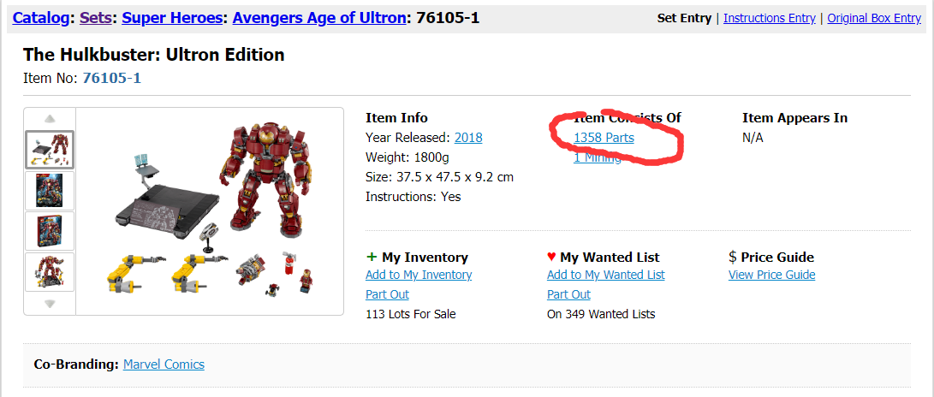Select the second box art thumbnail
The width and height of the screenshot is (934, 397).
click(x=50, y=191)
